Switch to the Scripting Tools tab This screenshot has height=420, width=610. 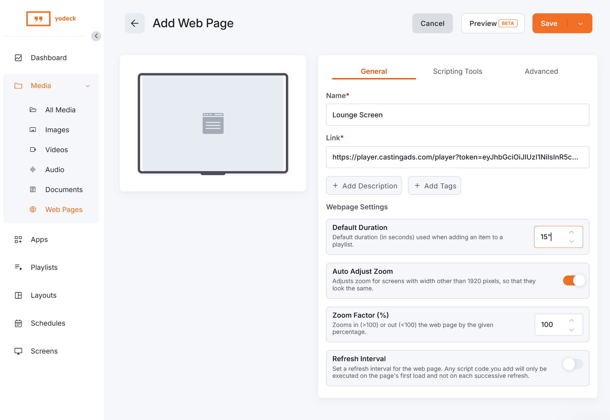coord(458,71)
